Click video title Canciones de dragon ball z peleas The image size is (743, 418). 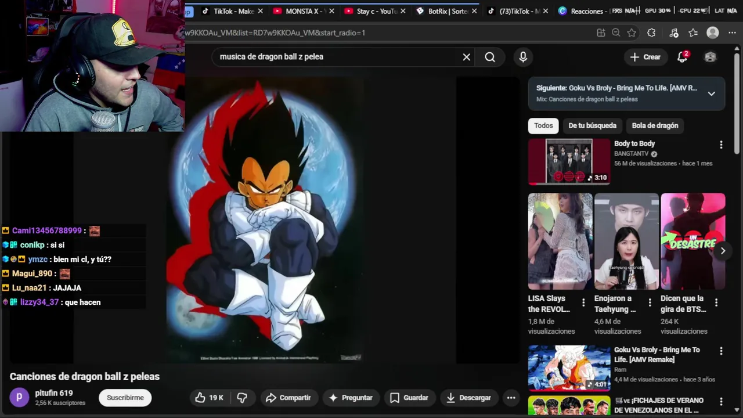click(x=85, y=377)
